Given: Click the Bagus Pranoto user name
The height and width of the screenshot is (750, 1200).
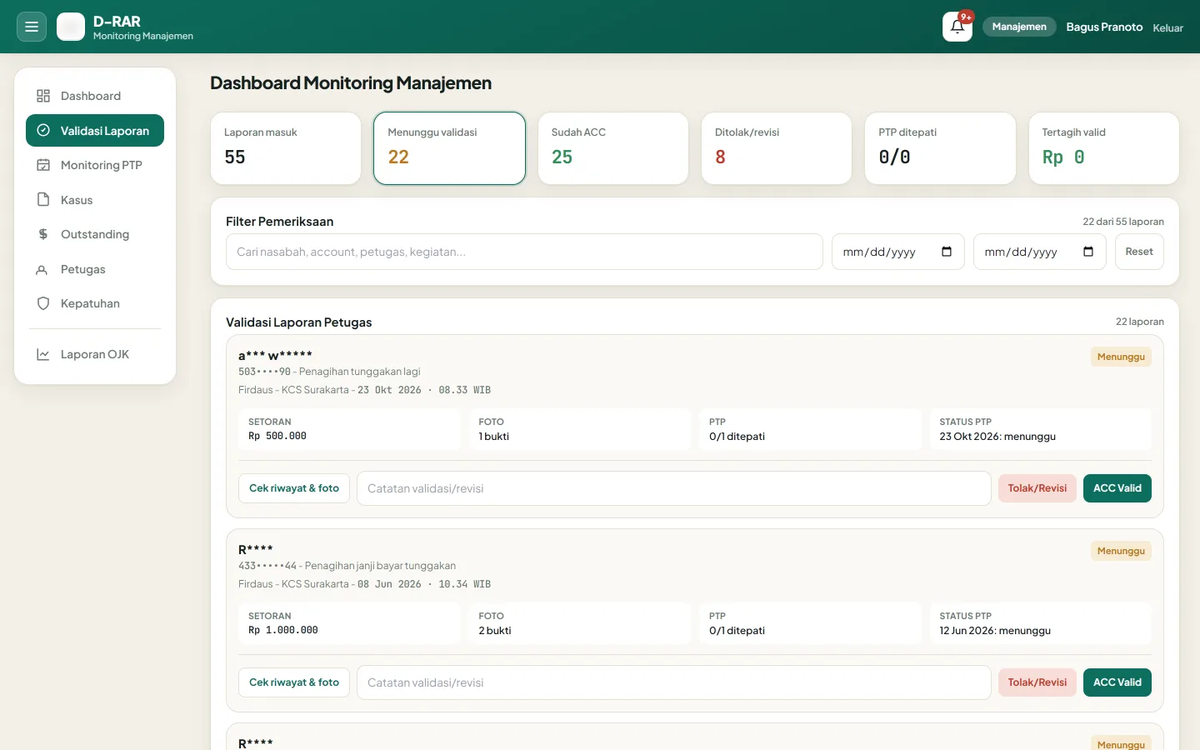Looking at the screenshot, I should (1104, 27).
